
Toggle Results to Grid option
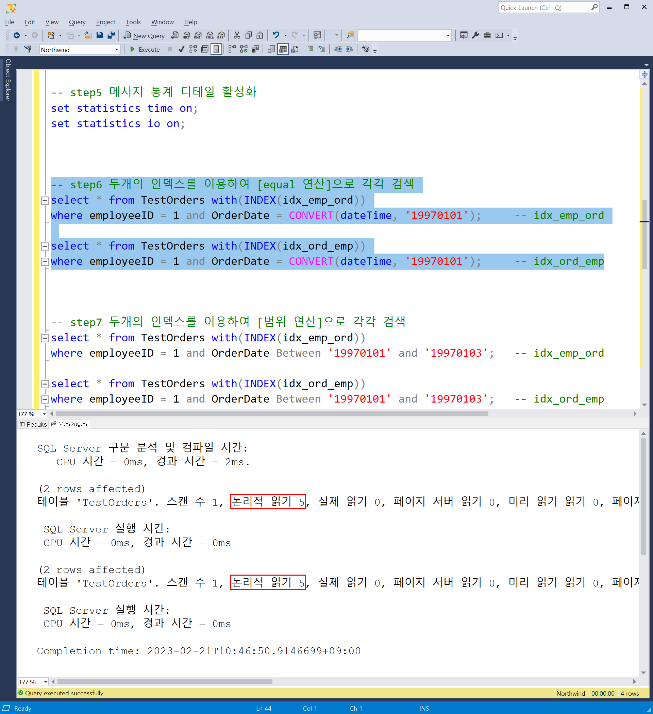tap(283, 49)
